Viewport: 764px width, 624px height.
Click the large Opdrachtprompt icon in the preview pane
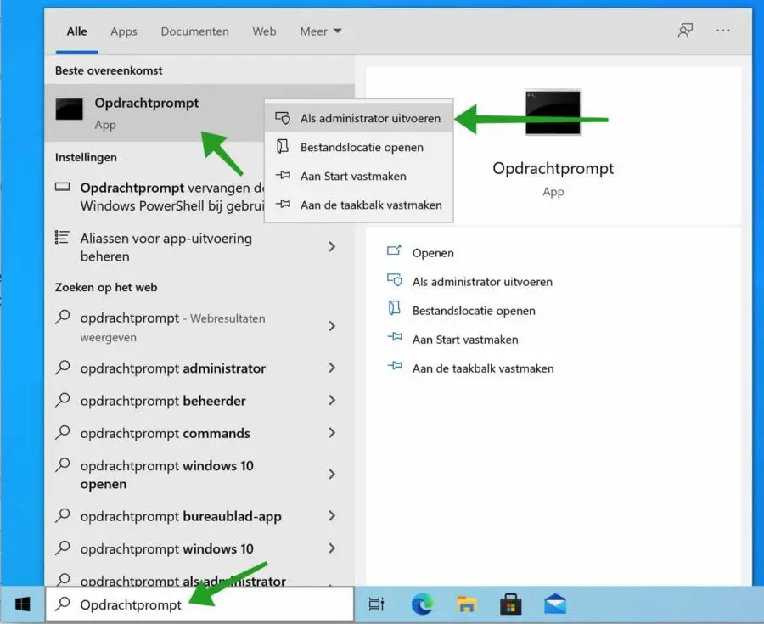(x=553, y=112)
